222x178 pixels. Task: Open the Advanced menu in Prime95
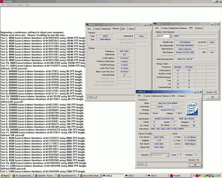[x=11, y=5]
